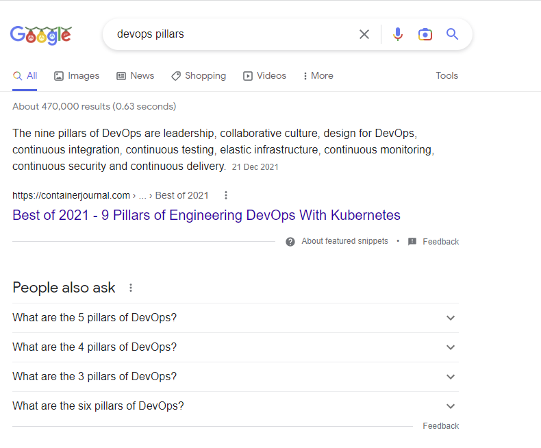Select the All results tab
The width and height of the screenshot is (541, 448).
click(x=25, y=76)
